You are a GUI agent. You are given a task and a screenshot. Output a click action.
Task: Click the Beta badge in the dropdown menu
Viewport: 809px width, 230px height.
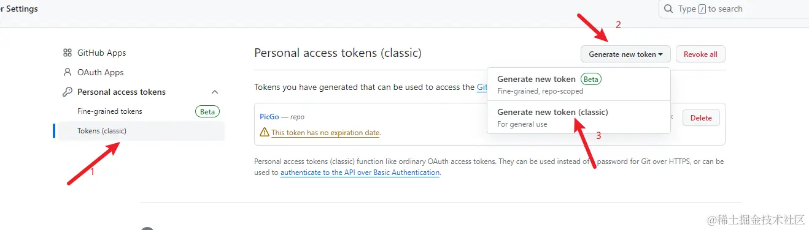pyautogui.click(x=590, y=79)
